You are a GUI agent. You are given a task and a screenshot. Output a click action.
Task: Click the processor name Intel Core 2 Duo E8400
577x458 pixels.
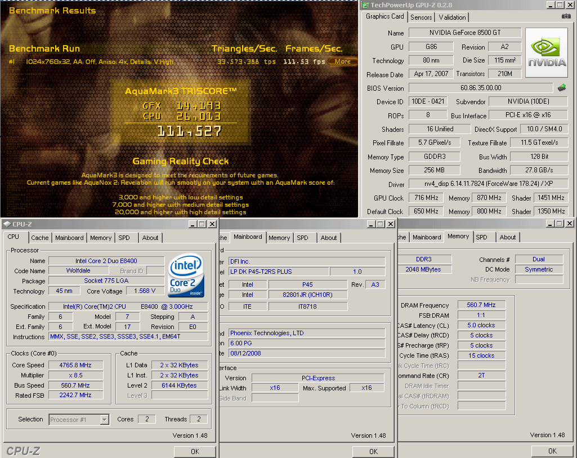click(x=106, y=261)
